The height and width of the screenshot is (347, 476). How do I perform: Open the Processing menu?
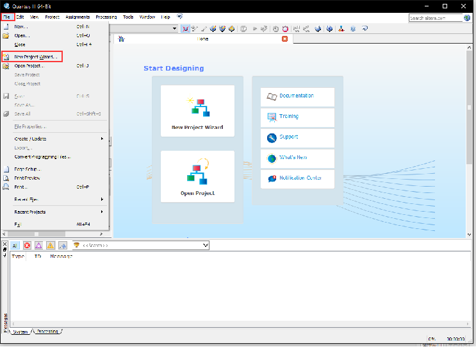(106, 17)
